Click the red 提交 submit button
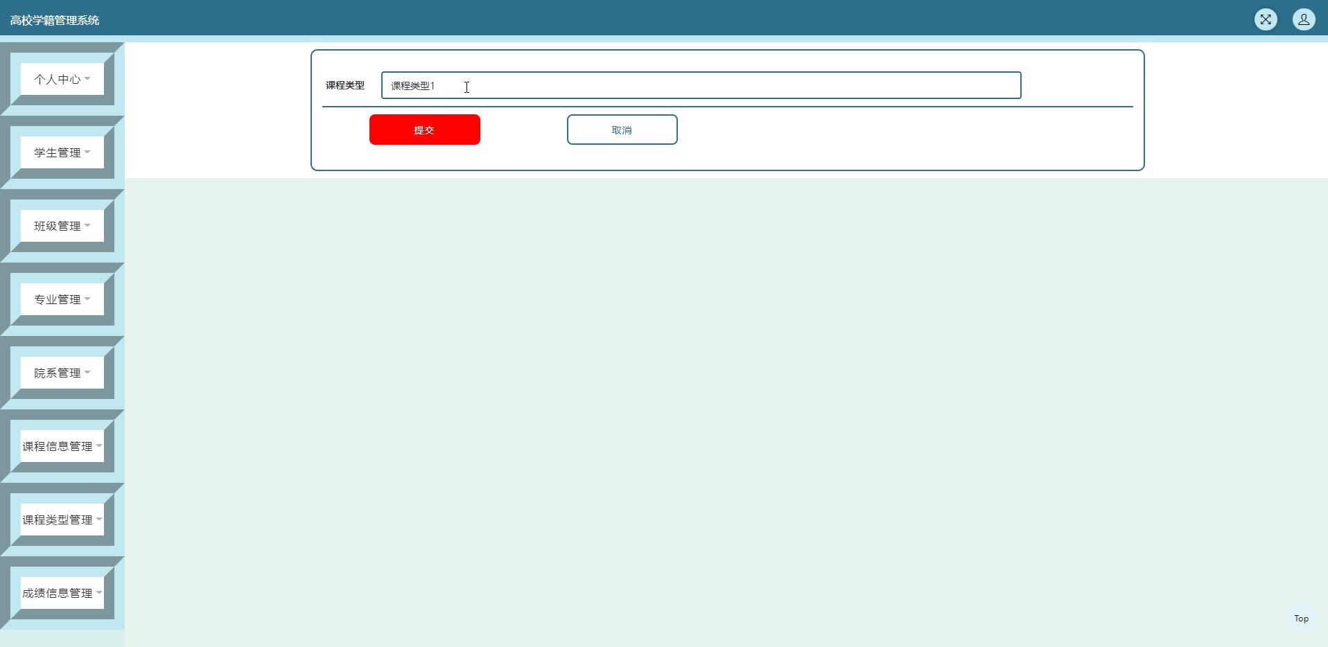Screen dimensions: 1328x647 [425, 130]
